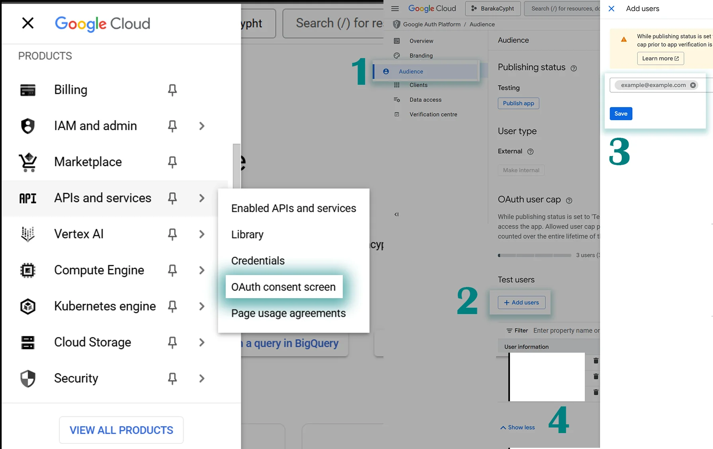
Task: Click the OAuth user cap progress bar
Action: click(x=534, y=255)
